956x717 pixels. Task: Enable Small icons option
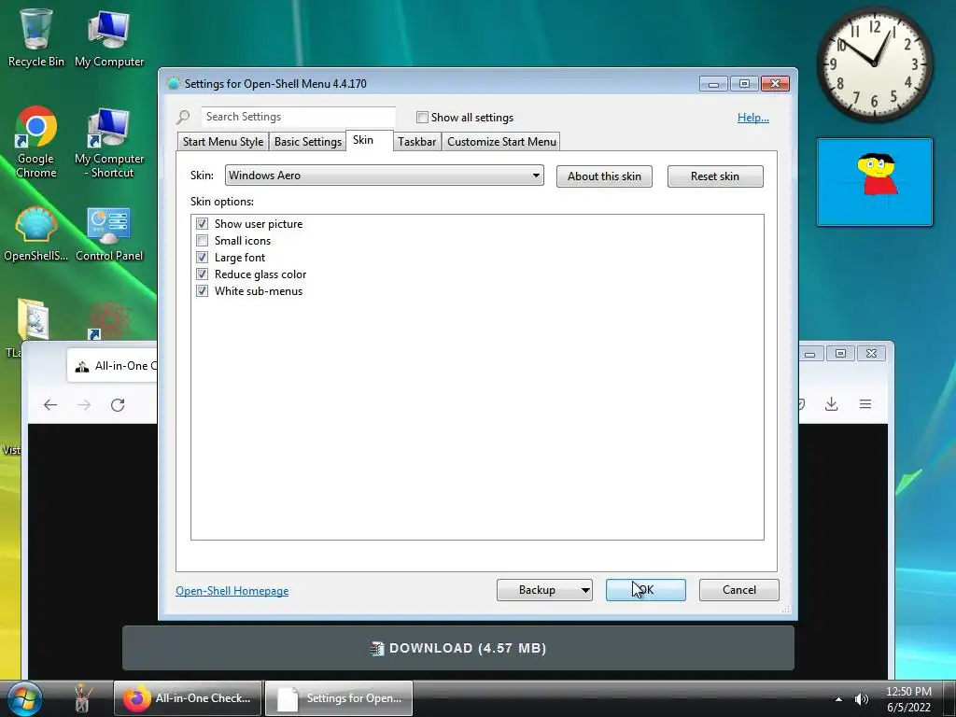pos(202,241)
